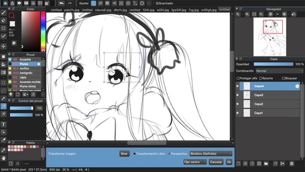Select the Lápiz brush
This screenshot has height=172, width=305.
[x=24, y=77]
